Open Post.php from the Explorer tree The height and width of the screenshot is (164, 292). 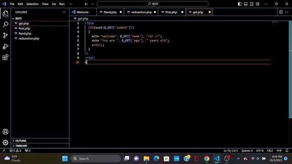(40, 28)
